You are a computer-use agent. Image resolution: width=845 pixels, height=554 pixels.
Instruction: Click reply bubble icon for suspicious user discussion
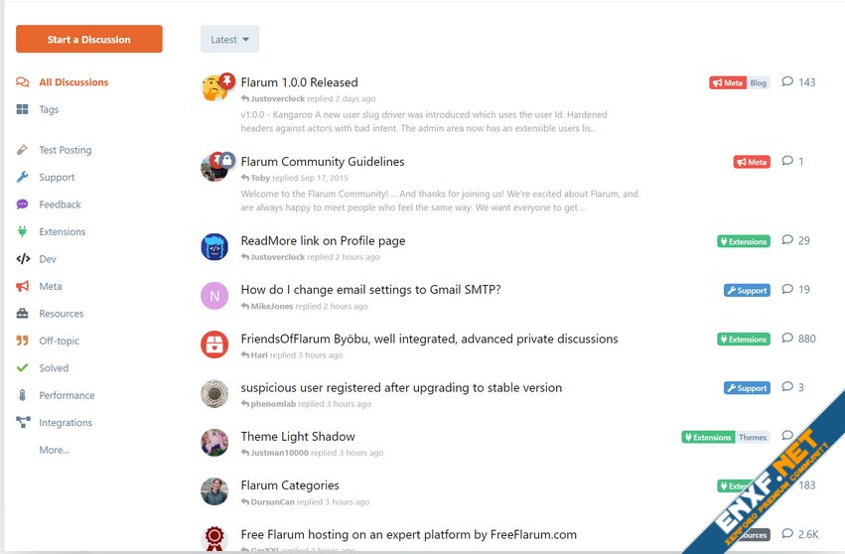click(x=787, y=387)
